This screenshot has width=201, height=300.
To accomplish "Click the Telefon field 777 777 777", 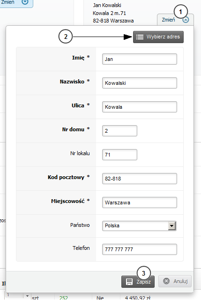I will coord(140,249).
